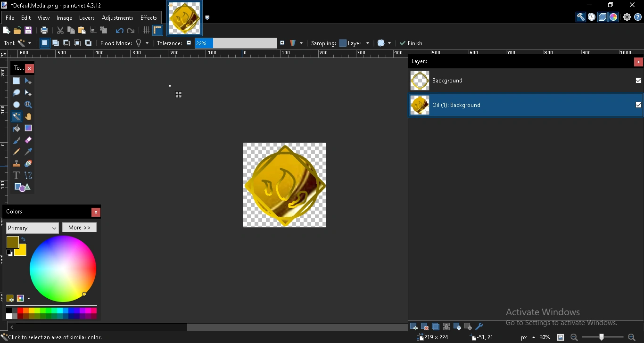Click Finish to commit the selection

(411, 43)
